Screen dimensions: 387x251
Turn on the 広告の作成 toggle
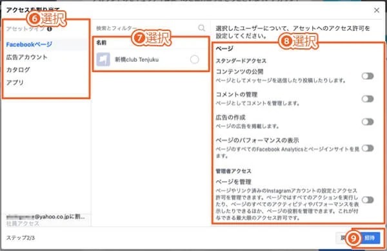368,122
